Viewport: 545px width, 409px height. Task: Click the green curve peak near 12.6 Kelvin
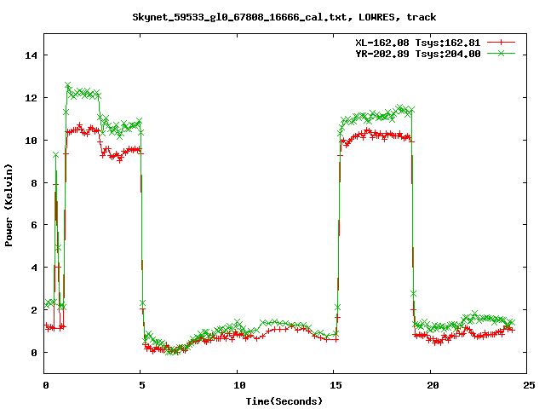[68, 85]
